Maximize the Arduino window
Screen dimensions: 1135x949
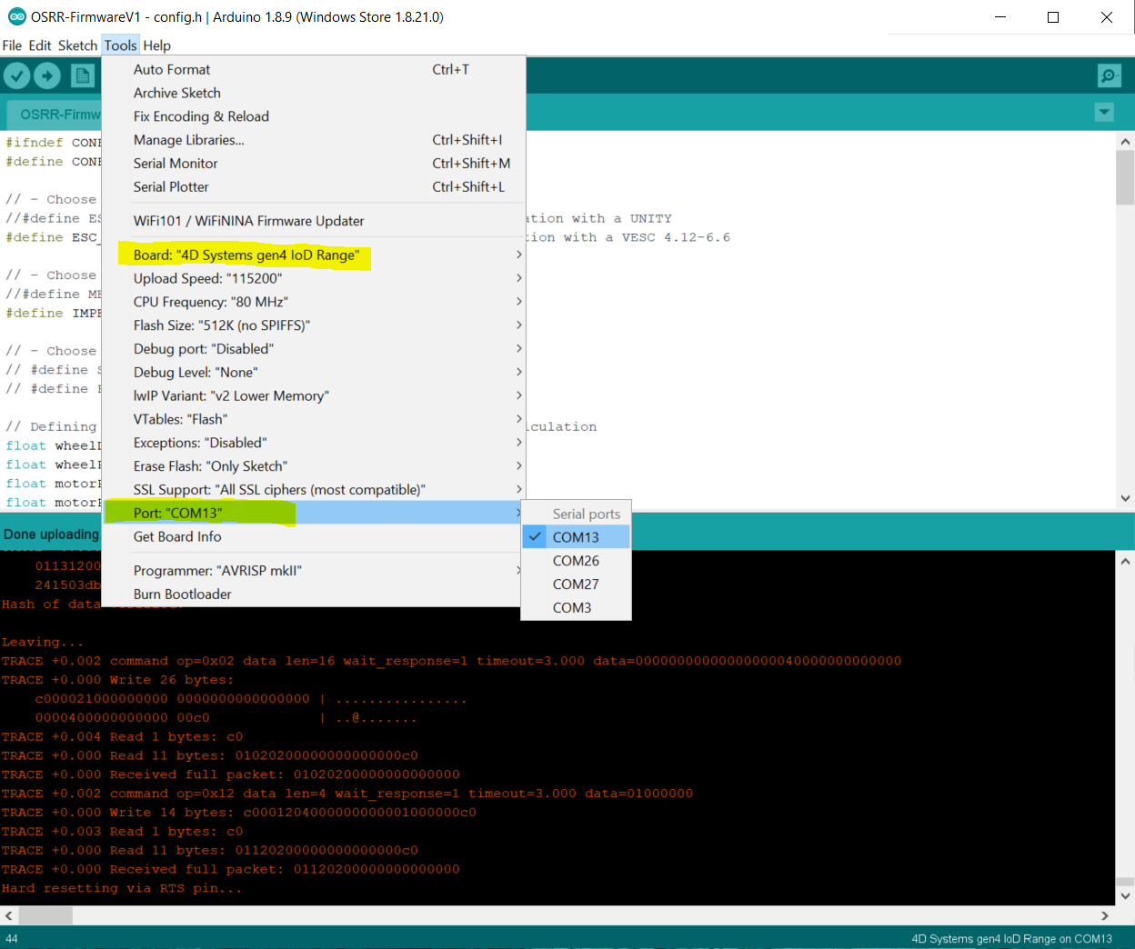pyautogui.click(x=1053, y=17)
